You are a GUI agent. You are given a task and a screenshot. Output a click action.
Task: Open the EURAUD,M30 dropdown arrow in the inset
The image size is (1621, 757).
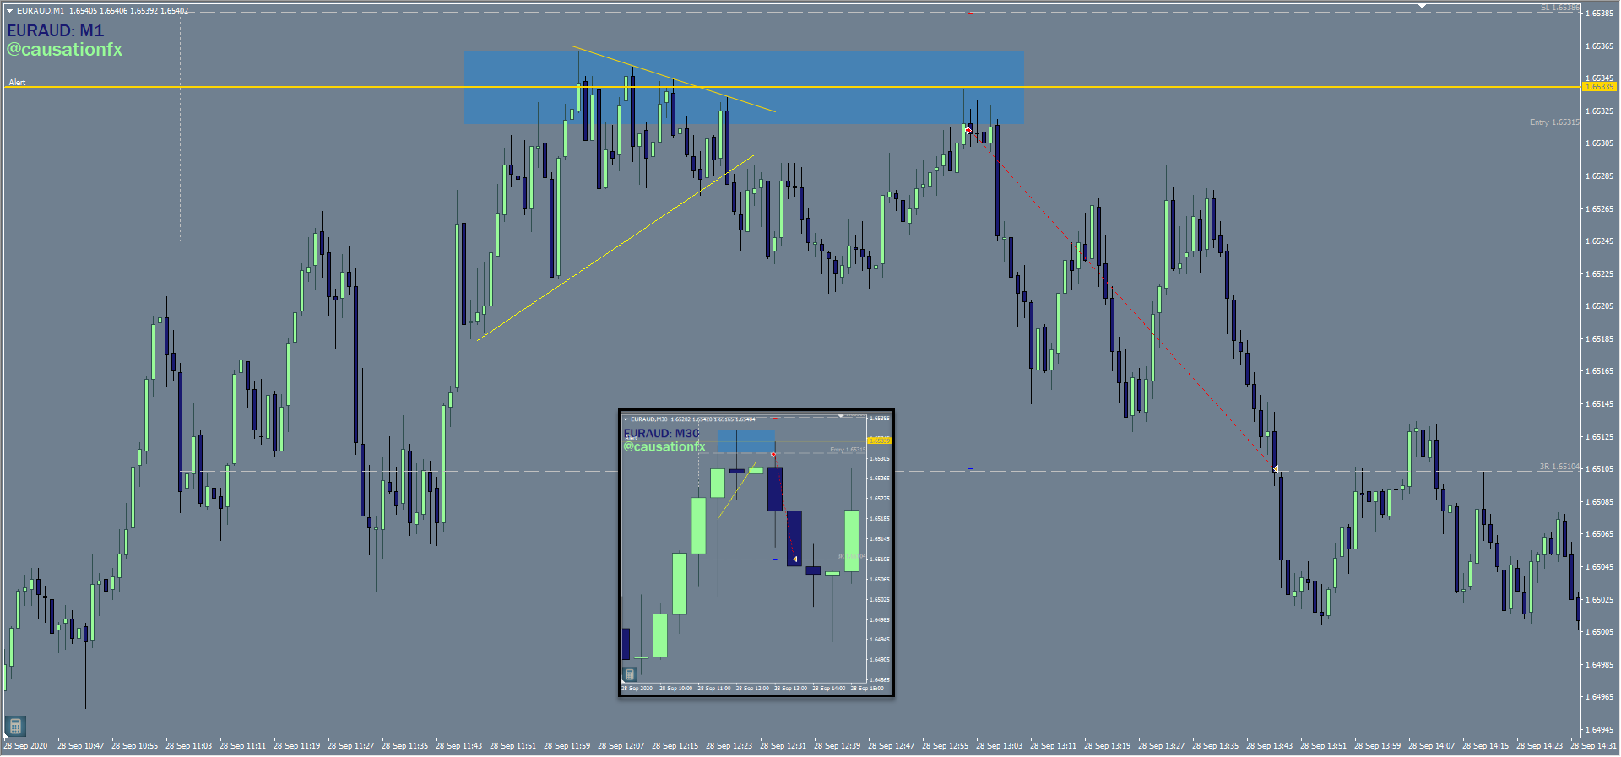[x=626, y=419]
